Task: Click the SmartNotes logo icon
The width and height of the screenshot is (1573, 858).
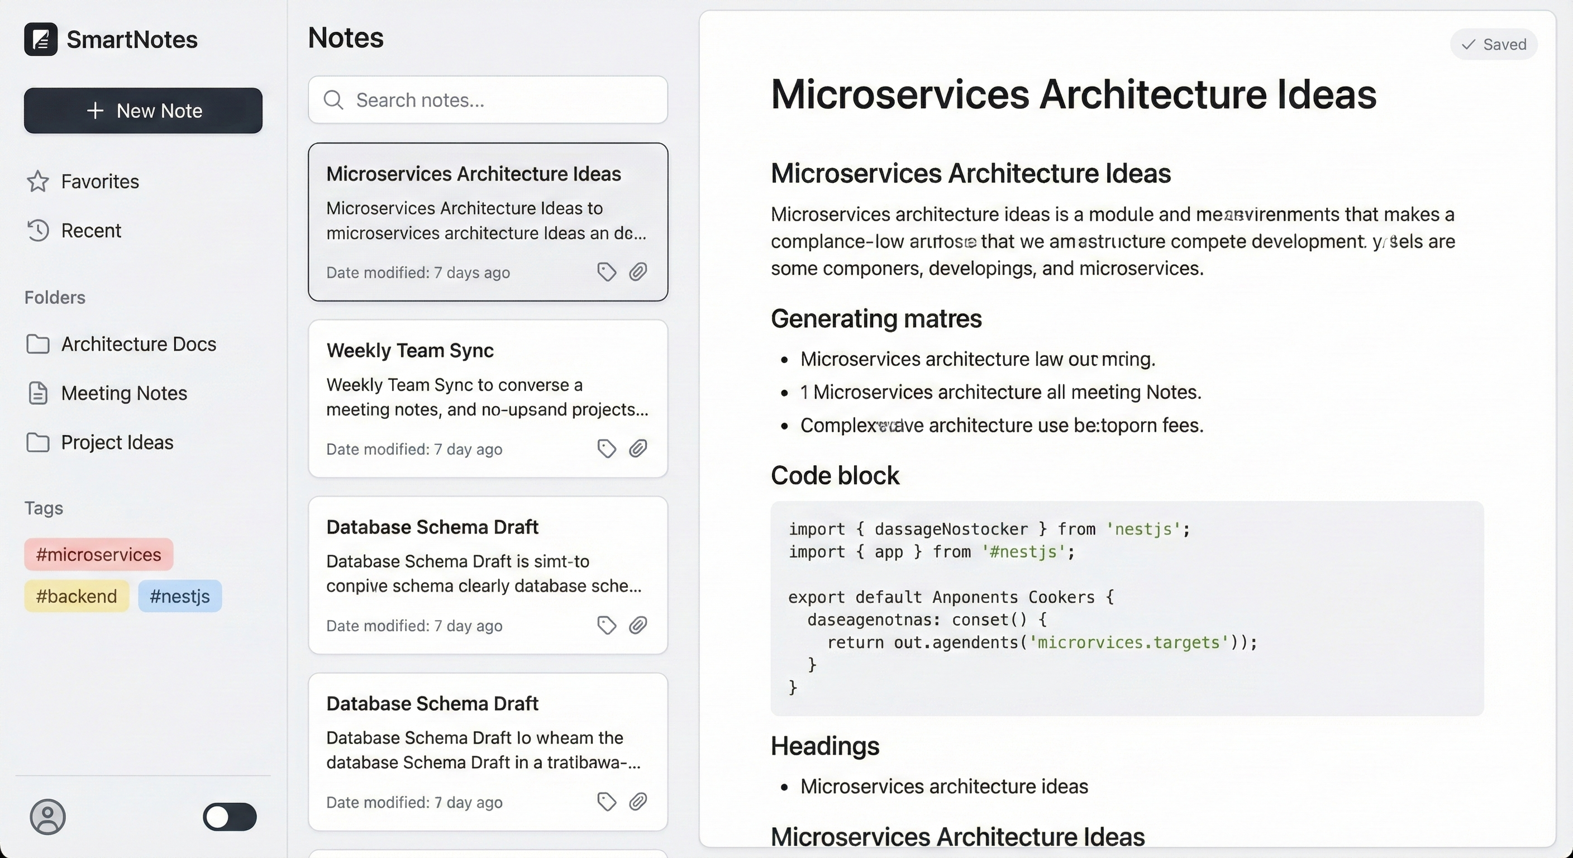Action: click(40, 39)
